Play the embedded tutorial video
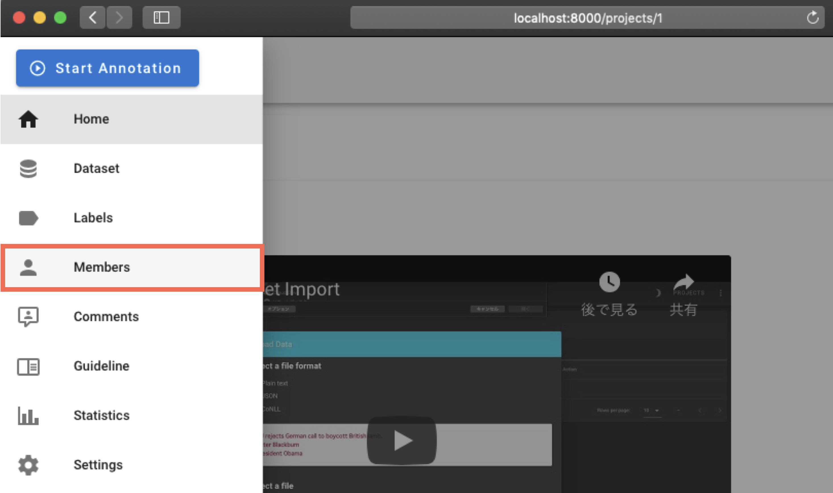 point(401,440)
